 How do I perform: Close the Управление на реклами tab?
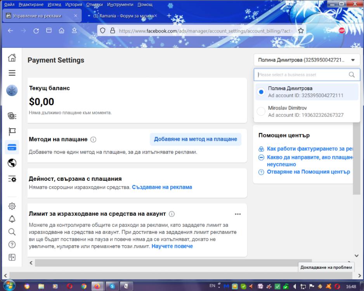76,16
